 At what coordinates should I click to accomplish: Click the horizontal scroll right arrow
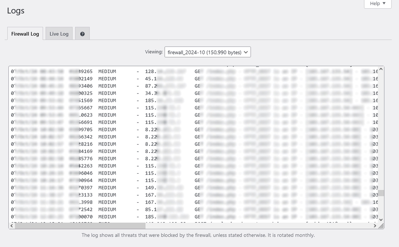(x=375, y=226)
